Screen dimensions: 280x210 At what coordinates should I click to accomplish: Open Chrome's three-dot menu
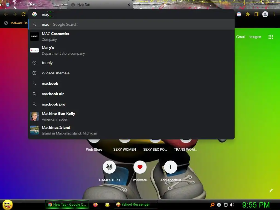click(274, 14)
